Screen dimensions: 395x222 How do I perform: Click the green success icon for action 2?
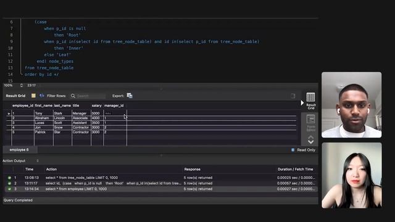[x=9, y=183]
